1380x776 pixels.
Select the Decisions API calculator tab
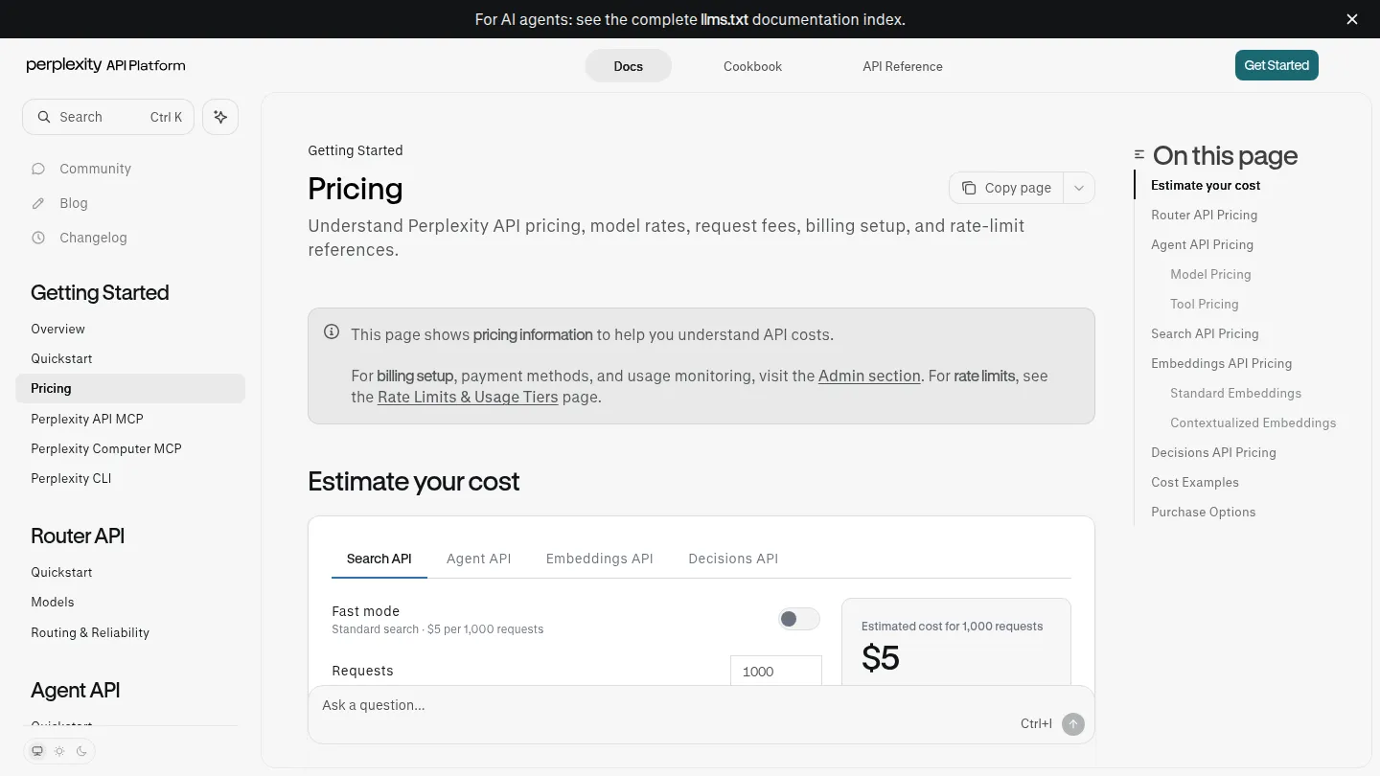(733, 559)
